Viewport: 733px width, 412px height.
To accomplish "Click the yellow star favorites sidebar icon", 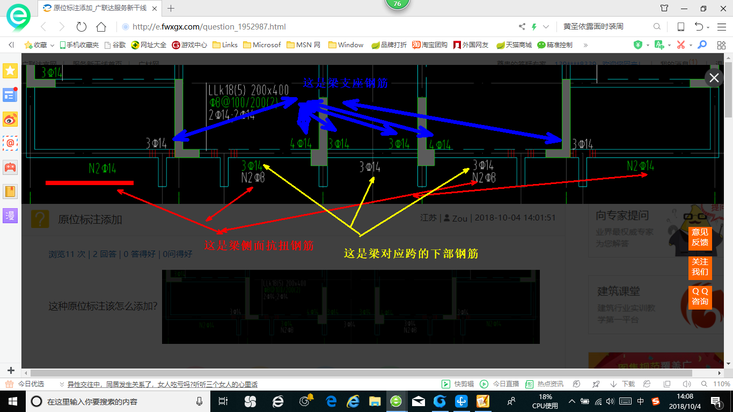I will 10,71.
